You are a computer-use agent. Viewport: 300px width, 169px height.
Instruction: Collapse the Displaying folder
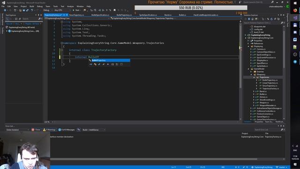[x=248, y=46]
